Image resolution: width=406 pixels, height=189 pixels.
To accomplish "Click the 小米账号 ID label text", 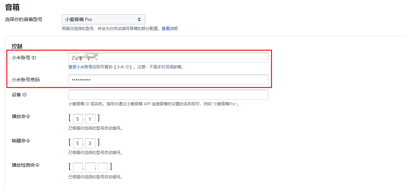I will [24, 58].
